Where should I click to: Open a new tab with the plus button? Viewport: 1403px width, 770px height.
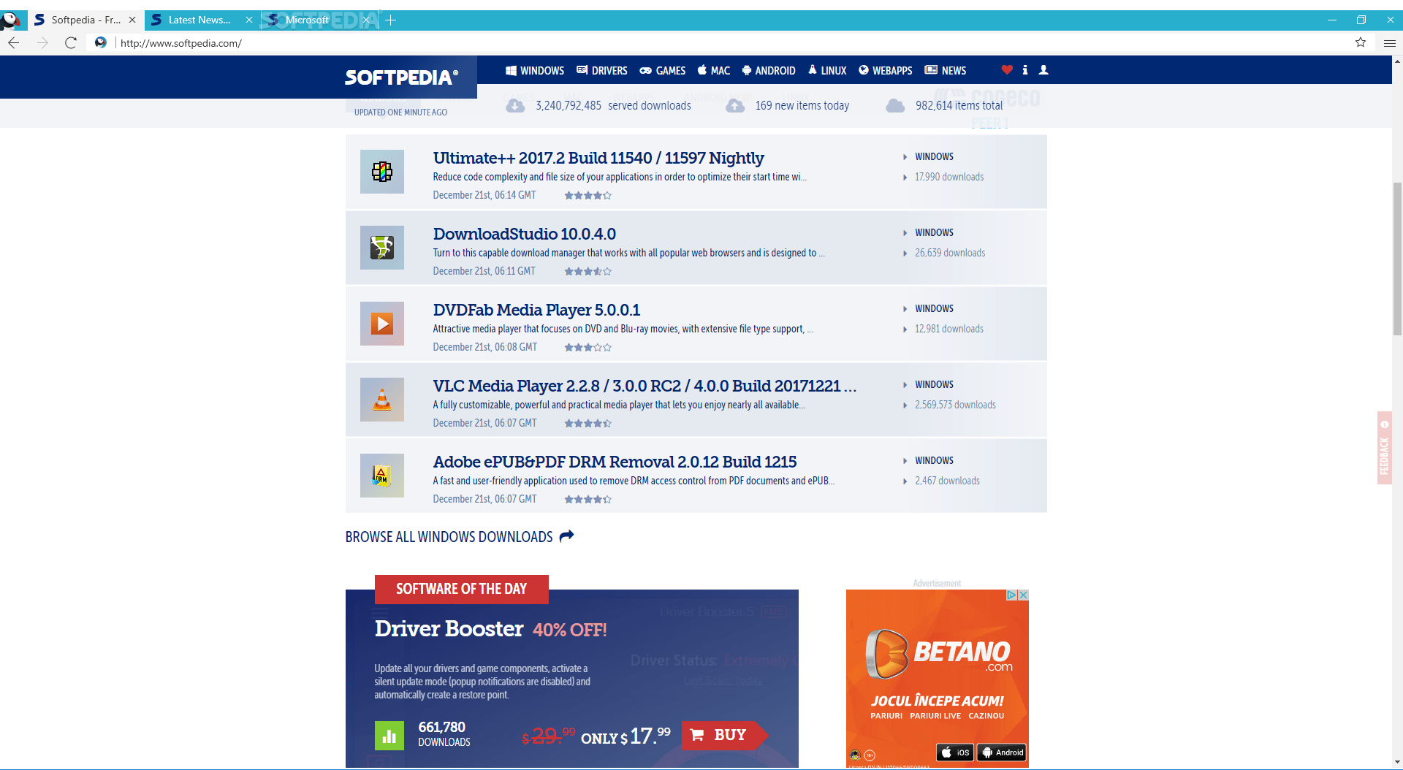[x=391, y=20]
